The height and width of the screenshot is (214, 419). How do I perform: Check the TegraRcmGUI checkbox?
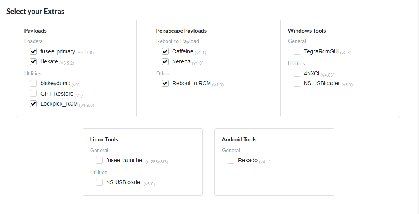pos(297,51)
